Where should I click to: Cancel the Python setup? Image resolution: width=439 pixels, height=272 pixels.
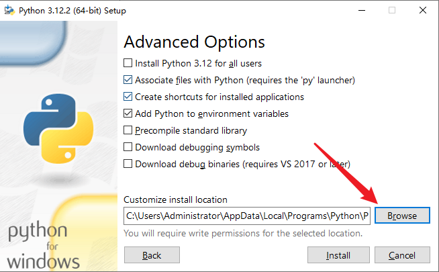(x=402, y=255)
